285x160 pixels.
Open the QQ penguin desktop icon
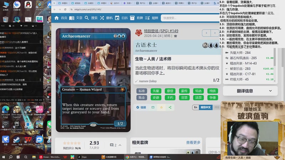pyautogui.click(x=28, y=6)
